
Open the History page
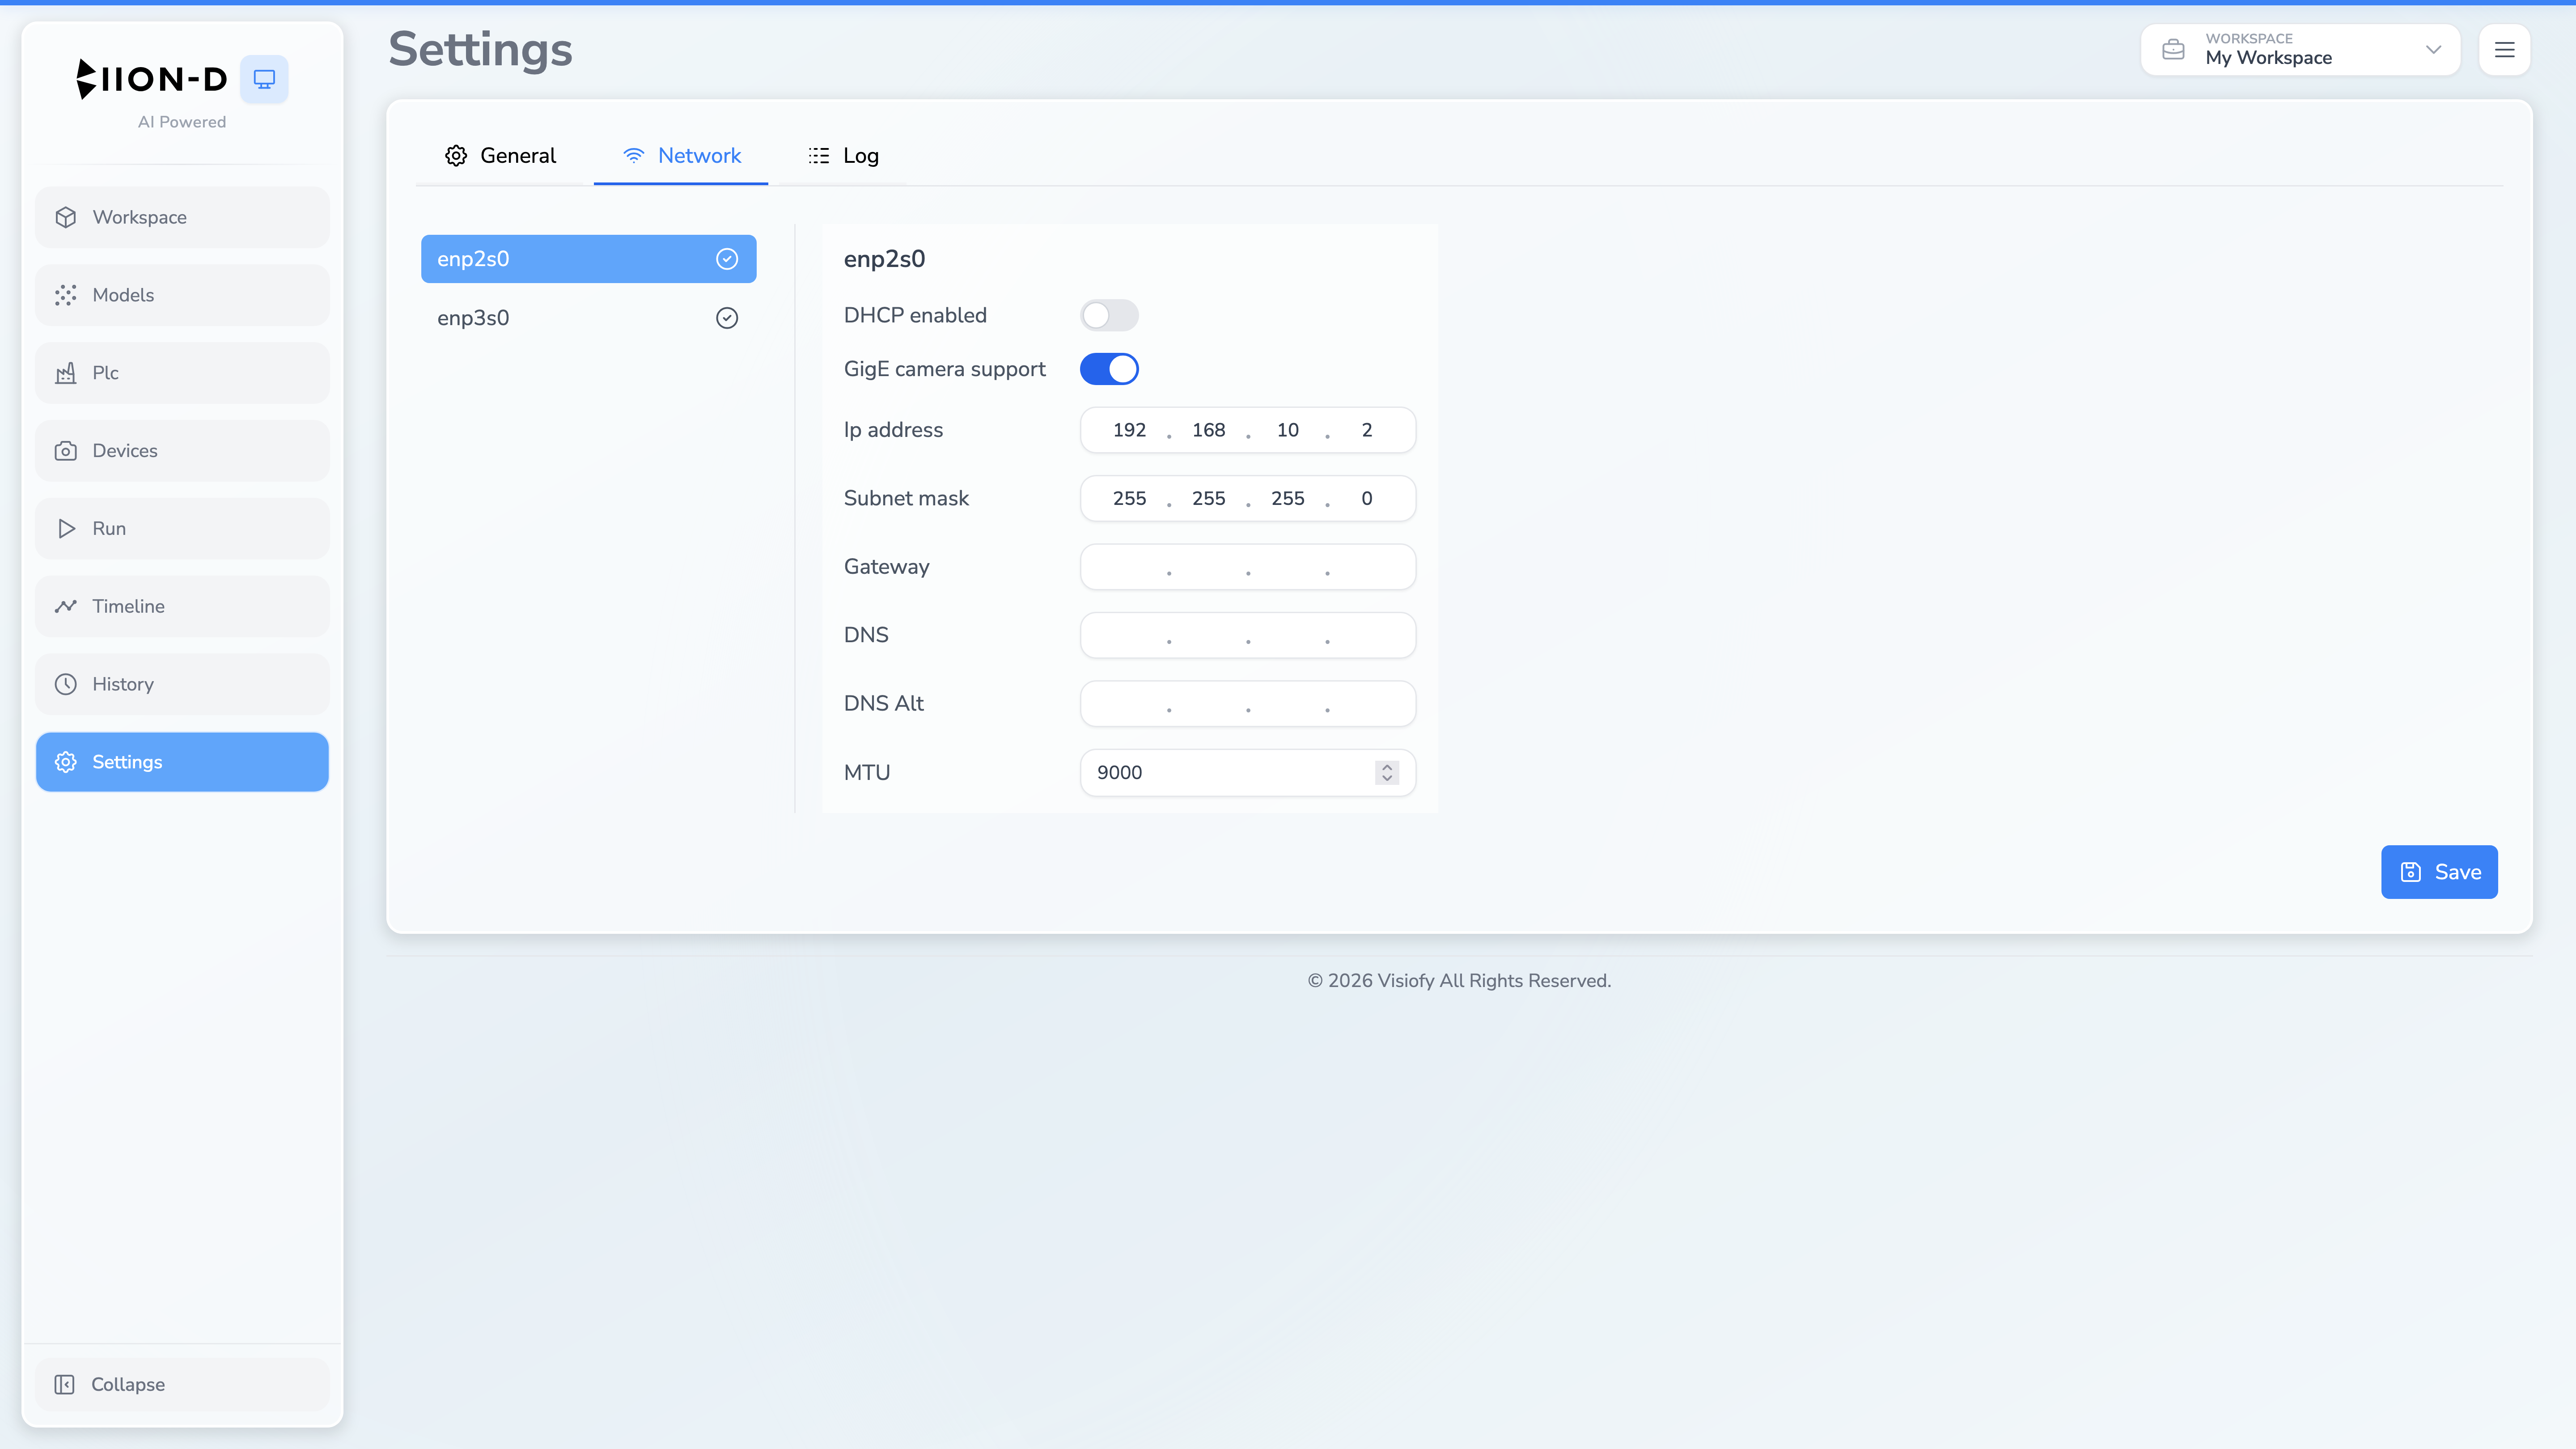tap(182, 684)
